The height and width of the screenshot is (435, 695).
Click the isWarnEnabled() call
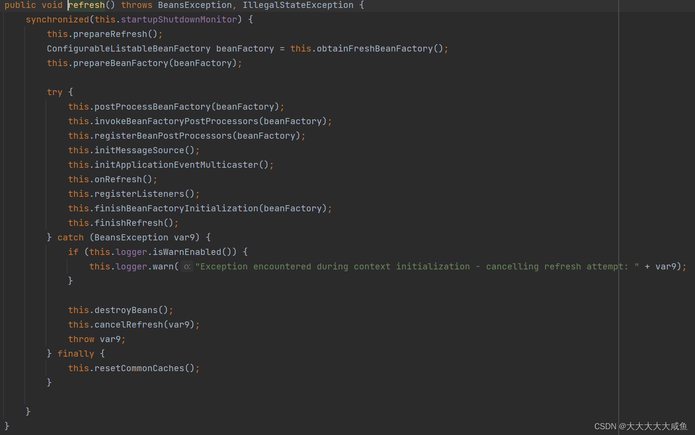(192, 252)
